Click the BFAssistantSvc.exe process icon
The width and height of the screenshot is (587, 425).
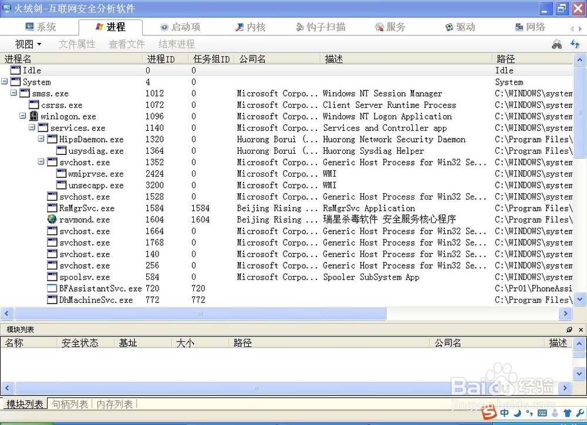[x=52, y=288]
